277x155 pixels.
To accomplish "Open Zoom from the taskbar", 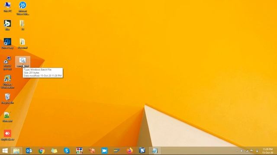I will pos(104,151).
